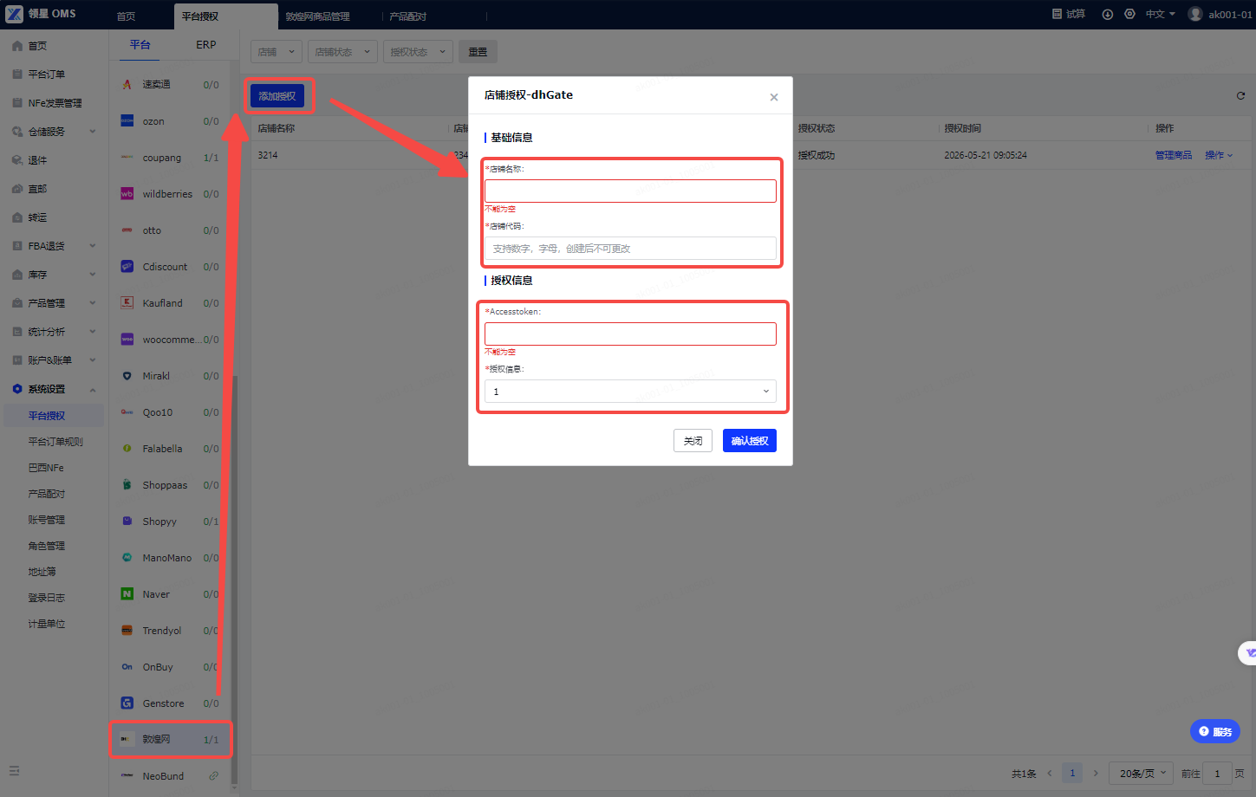
Task: Select the 速卖通 platform logo
Action: [127, 84]
